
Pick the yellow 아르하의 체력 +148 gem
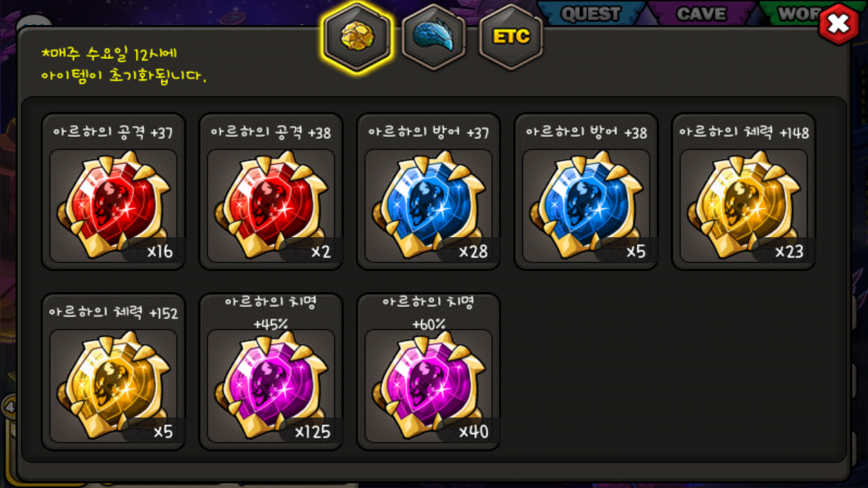pos(743,191)
